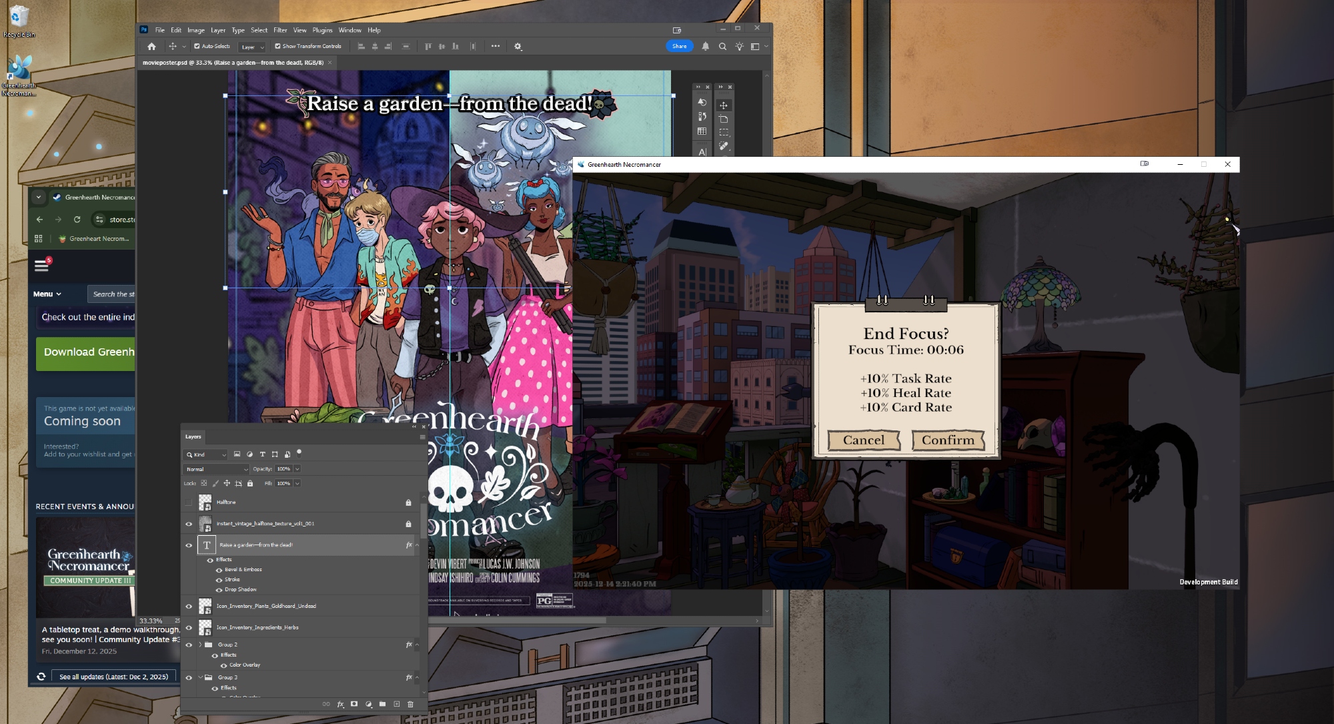Toggle Show Transform Controls checkbox
Image resolution: width=1334 pixels, height=724 pixels.
277,47
